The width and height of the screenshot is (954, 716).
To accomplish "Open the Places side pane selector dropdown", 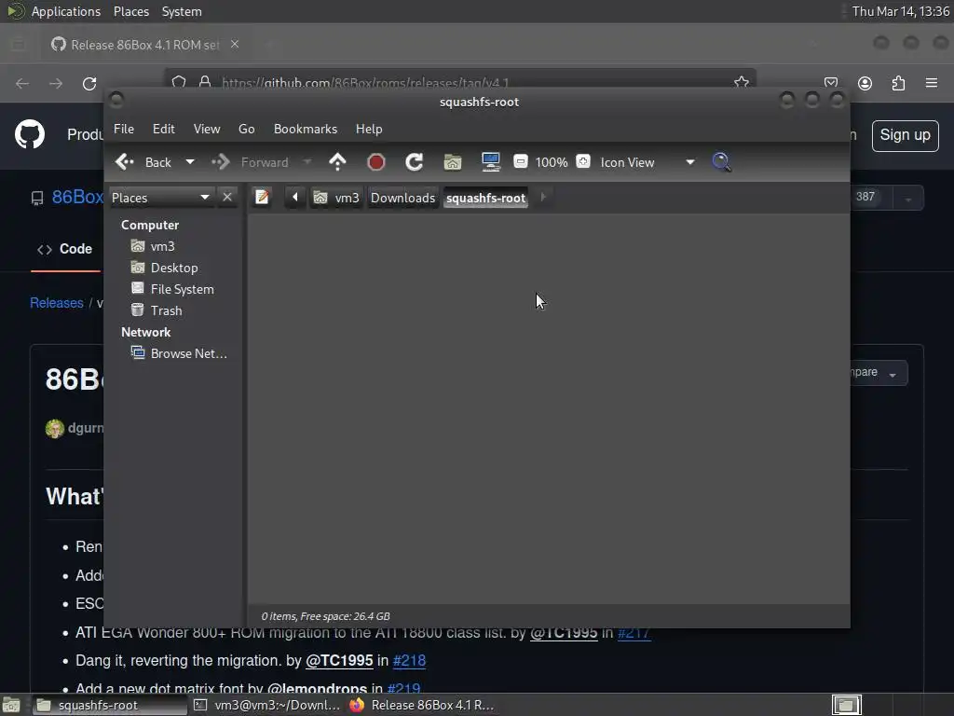I will point(160,198).
